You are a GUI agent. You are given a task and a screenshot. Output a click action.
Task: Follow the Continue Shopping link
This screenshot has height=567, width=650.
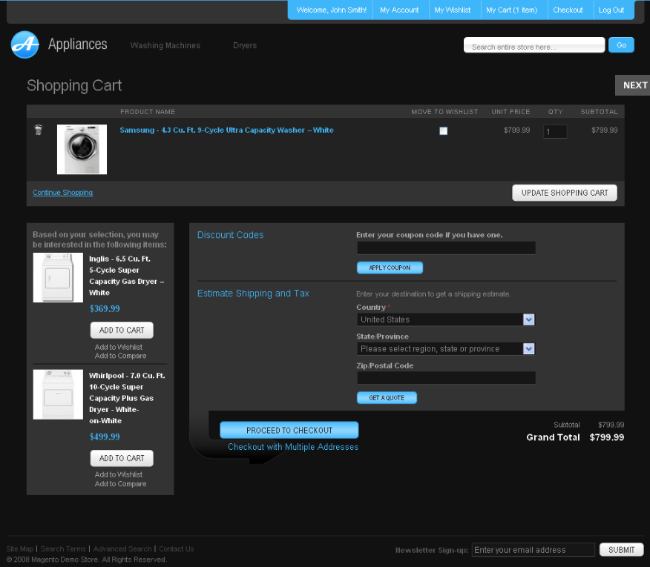(62, 193)
